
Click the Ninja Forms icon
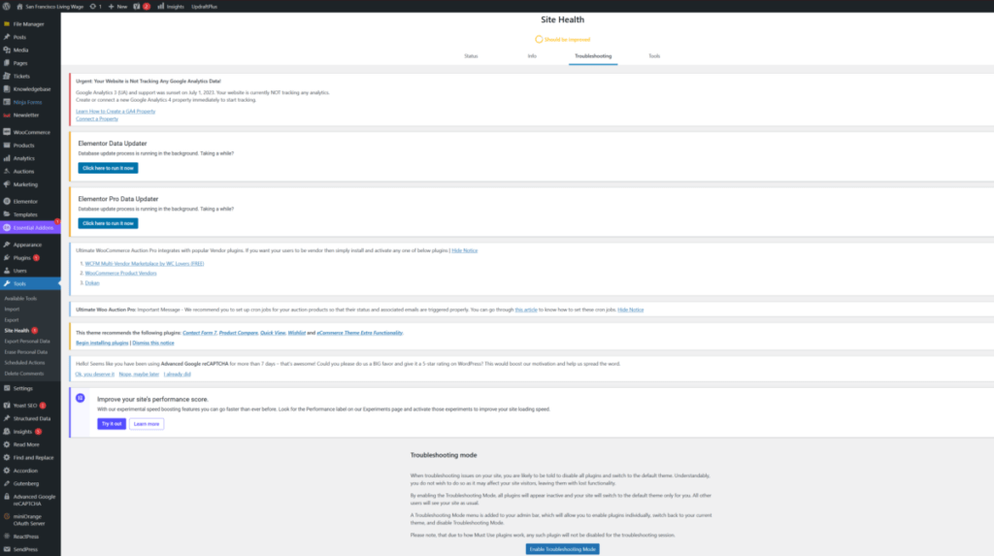coord(7,102)
